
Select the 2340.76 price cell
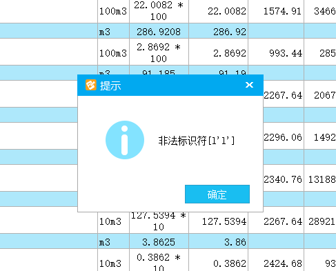point(284,178)
